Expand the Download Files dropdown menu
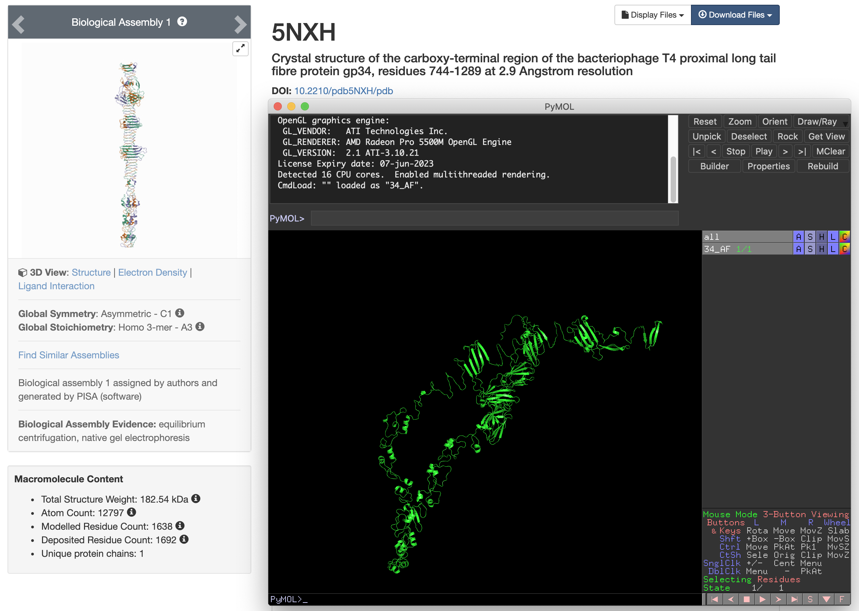Image resolution: width=859 pixels, height=611 pixels. point(735,15)
